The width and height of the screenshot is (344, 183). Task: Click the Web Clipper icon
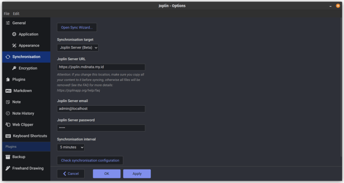click(8, 125)
